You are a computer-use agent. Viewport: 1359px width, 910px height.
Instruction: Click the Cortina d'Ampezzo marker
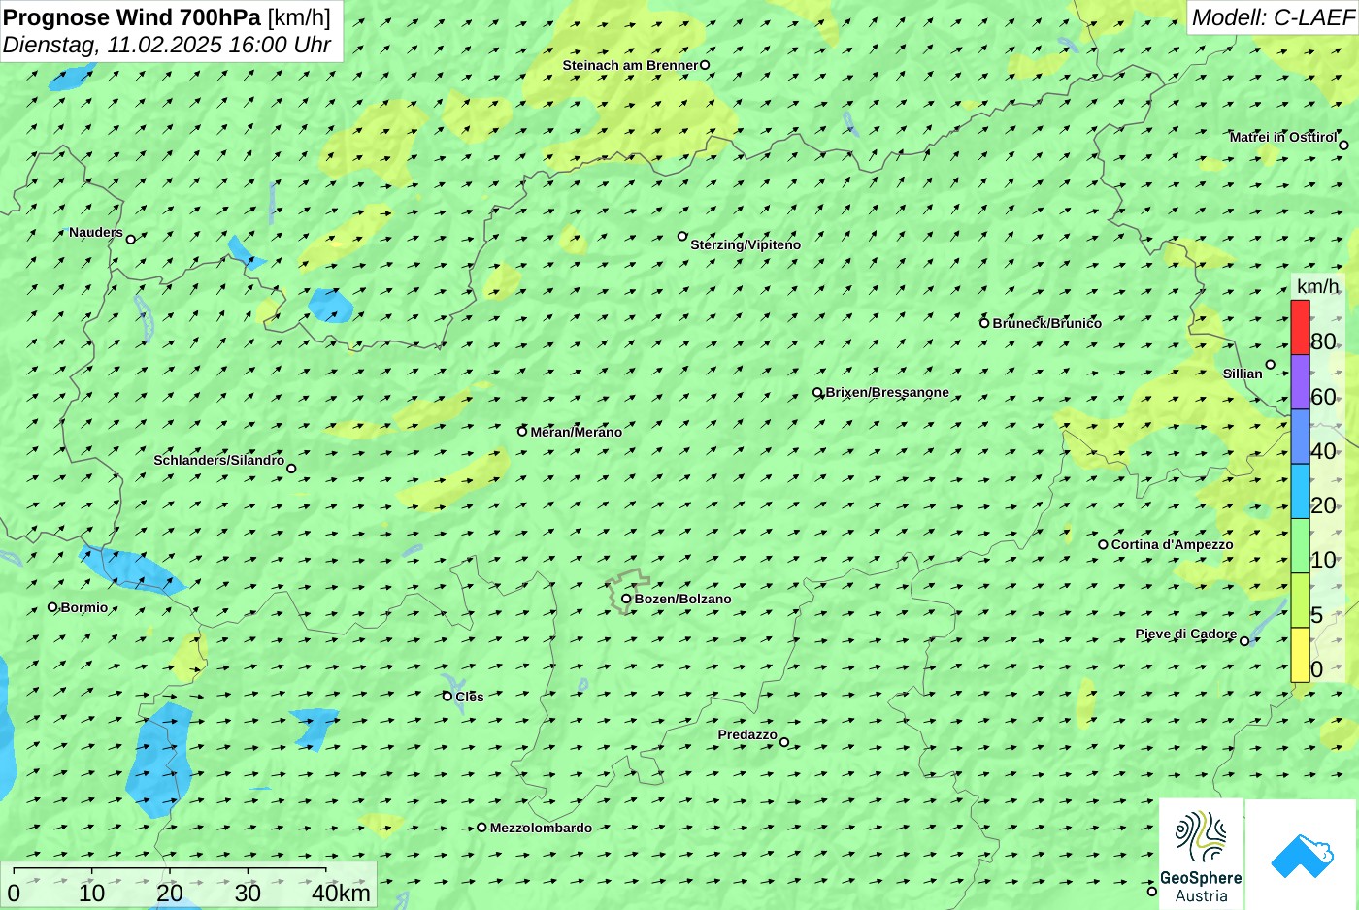point(1103,544)
